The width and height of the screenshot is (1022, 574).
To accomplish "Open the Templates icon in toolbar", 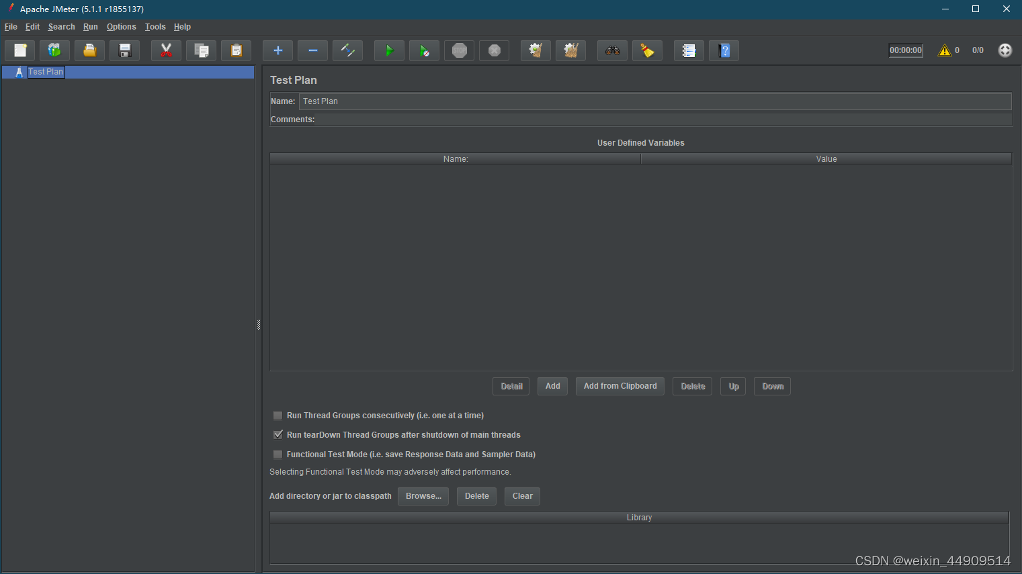I will click(x=54, y=50).
